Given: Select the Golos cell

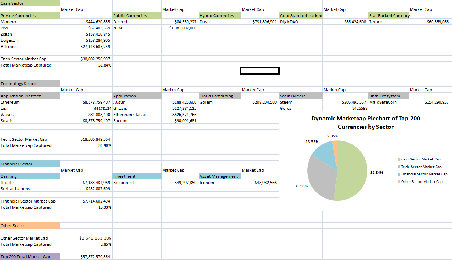Looking at the screenshot, I should 301,108.
